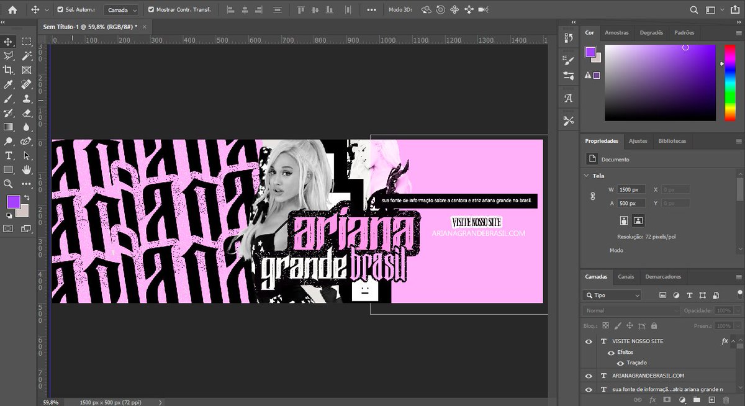Select the Path Selection tool
The width and height of the screenshot is (745, 406).
[27, 155]
